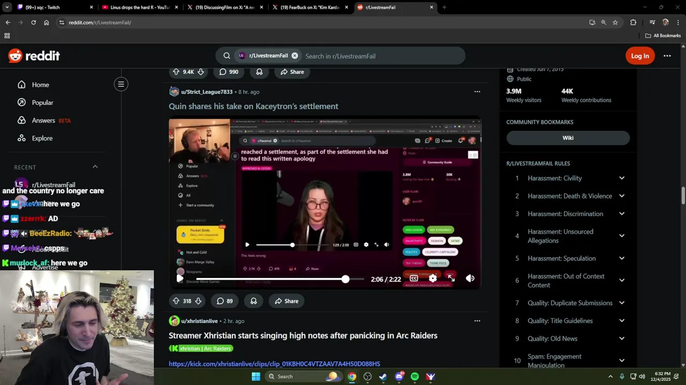Open a new browser tab
The height and width of the screenshot is (385, 686).
pyautogui.click(x=444, y=7)
